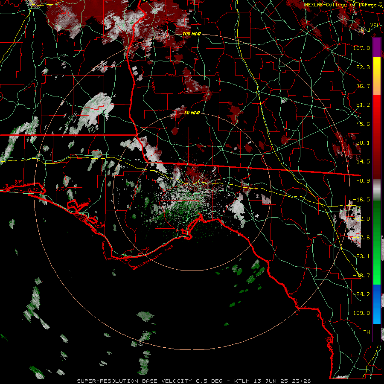The height and width of the screenshot is (384, 384).
Task: Click the purple segment of the color bar
Action: pos(377,47)
